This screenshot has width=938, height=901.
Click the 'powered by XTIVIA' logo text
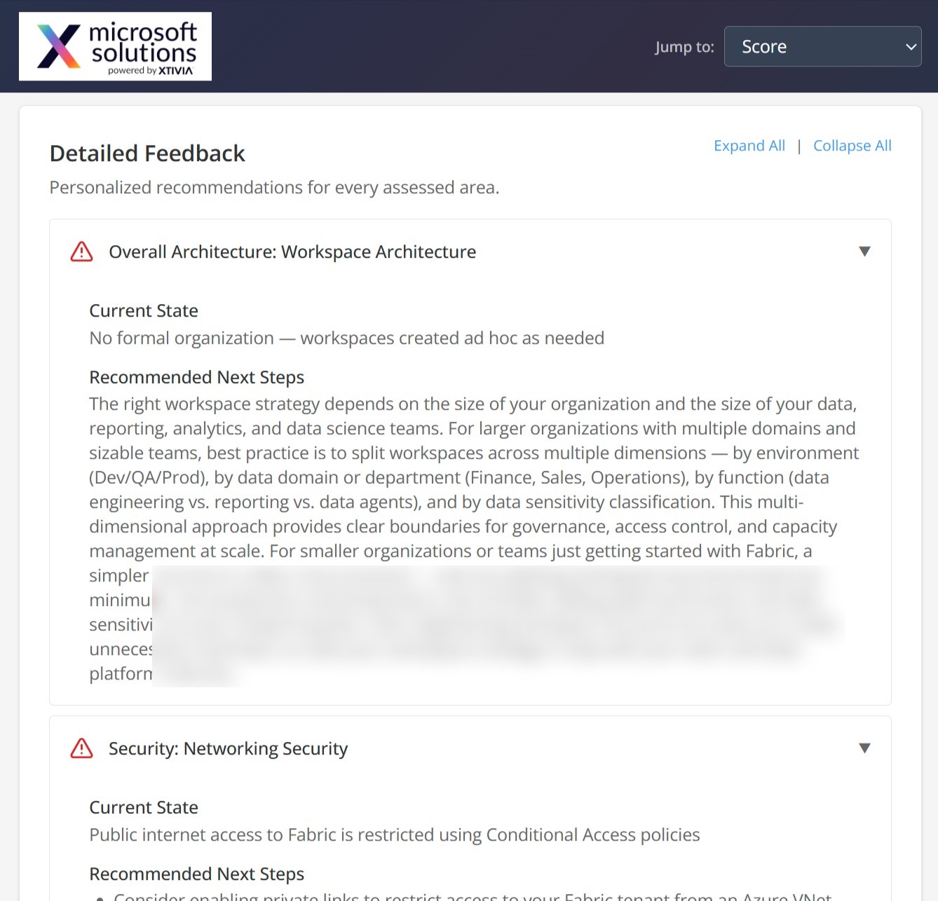pos(150,71)
